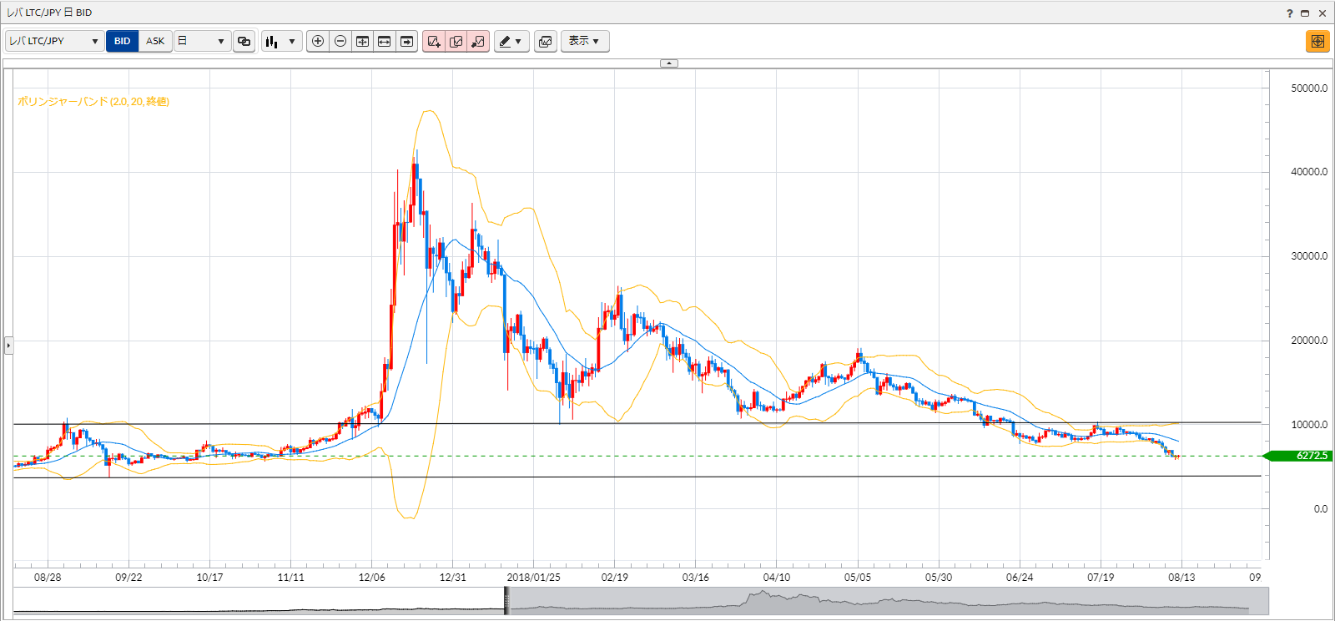The width and height of the screenshot is (1335, 621).
Task: Click the linked charts sync icon
Action: pyautogui.click(x=244, y=41)
